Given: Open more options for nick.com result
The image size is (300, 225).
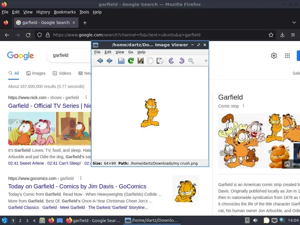Looking at the screenshot, I should point(86,97).
